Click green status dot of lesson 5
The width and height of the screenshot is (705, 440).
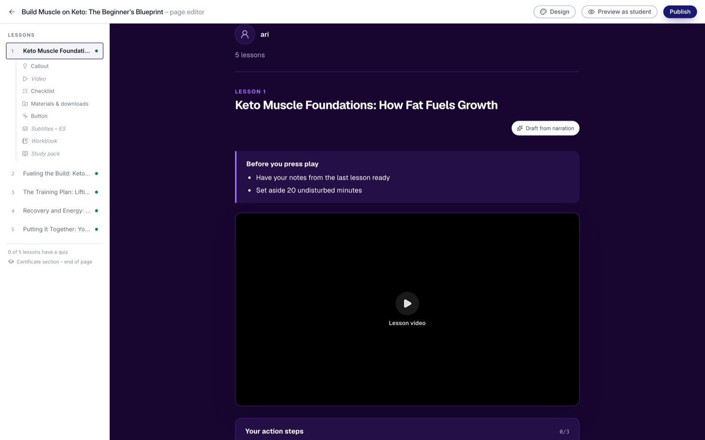pos(96,229)
